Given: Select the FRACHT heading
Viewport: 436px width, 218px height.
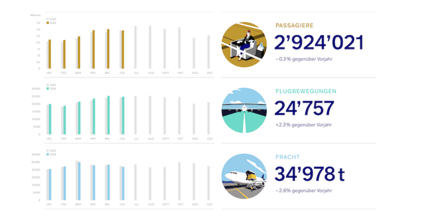Looking at the screenshot, I should point(287,157).
